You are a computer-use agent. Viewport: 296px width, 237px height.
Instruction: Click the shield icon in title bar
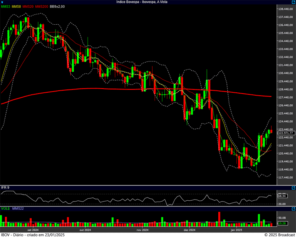click(2, 2)
